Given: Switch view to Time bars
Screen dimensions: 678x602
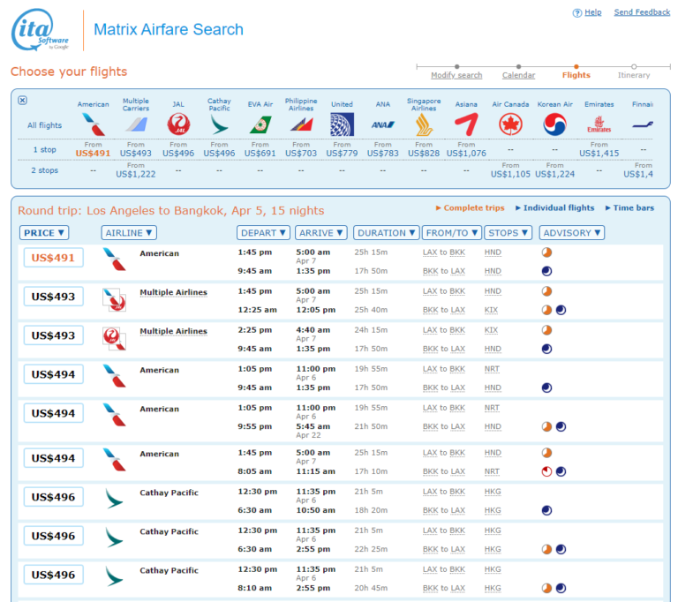Looking at the screenshot, I should [633, 208].
